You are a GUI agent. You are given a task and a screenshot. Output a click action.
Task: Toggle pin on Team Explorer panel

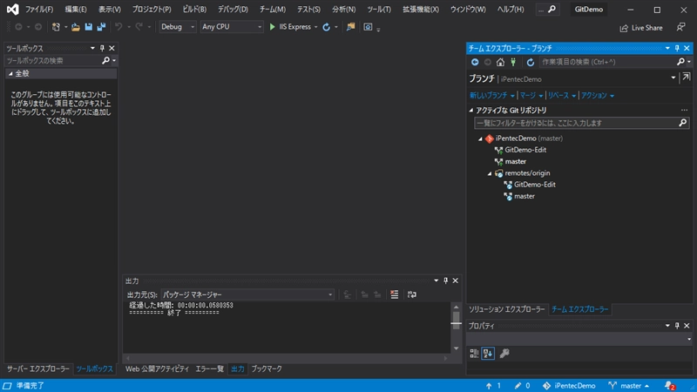pyautogui.click(x=677, y=48)
